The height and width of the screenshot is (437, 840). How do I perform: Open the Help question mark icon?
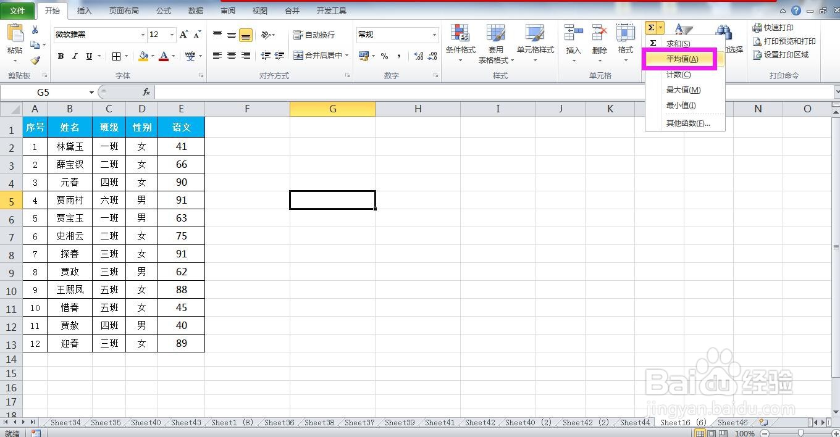point(796,10)
